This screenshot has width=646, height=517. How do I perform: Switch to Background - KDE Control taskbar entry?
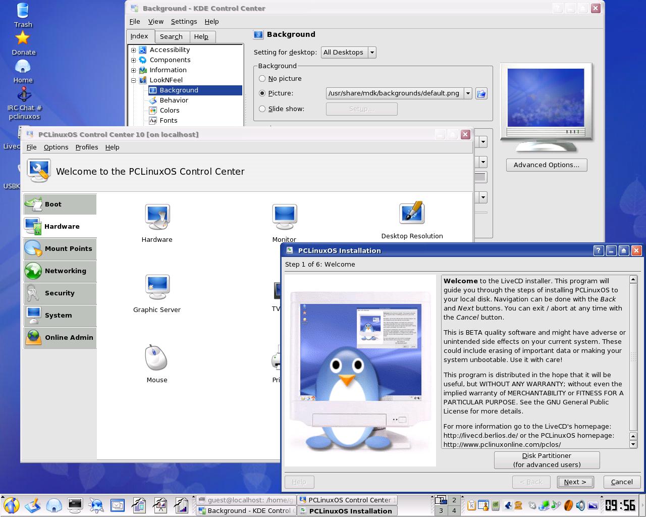click(x=246, y=510)
